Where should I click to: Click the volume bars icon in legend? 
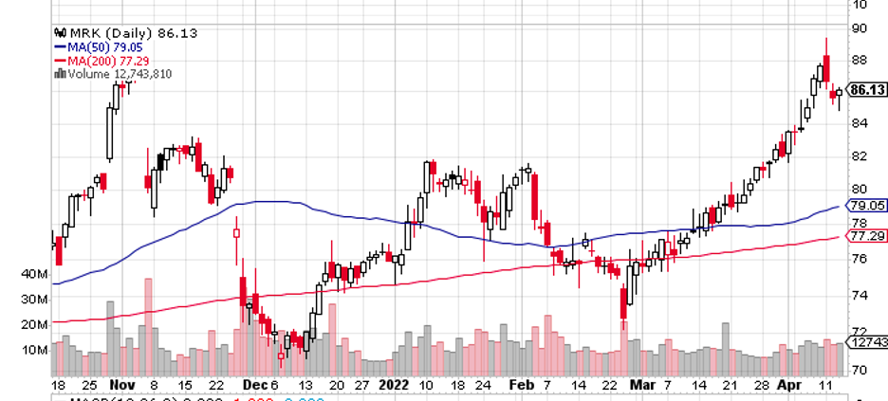(60, 73)
